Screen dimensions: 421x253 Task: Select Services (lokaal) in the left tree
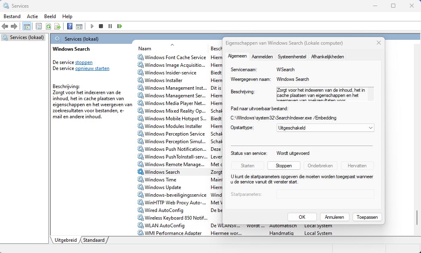27,37
